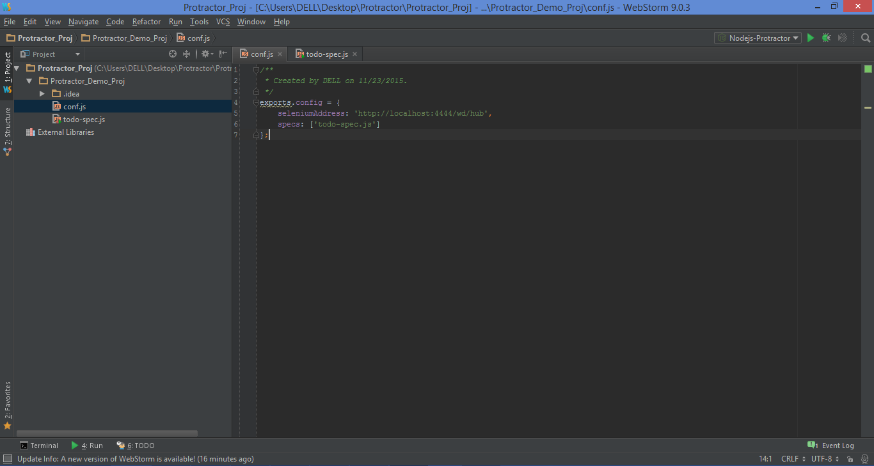The image size is (874, 466).
Task: Open the Refactor menu
Action: 147,21
